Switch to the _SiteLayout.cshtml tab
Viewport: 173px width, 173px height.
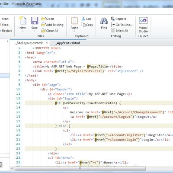[x=30, y=43]
